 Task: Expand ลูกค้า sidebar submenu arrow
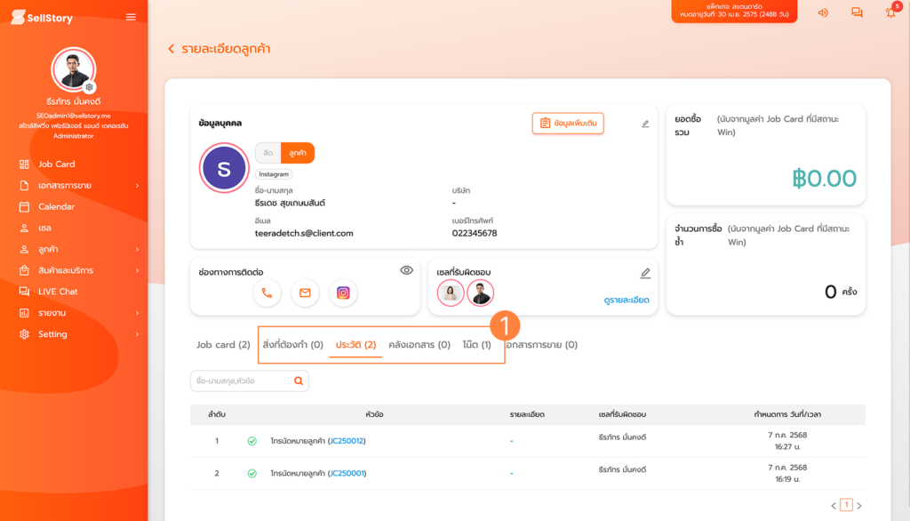coord(137,249)
